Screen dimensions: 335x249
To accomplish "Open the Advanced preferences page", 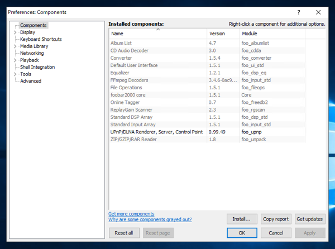I will (x=31, y=81).
